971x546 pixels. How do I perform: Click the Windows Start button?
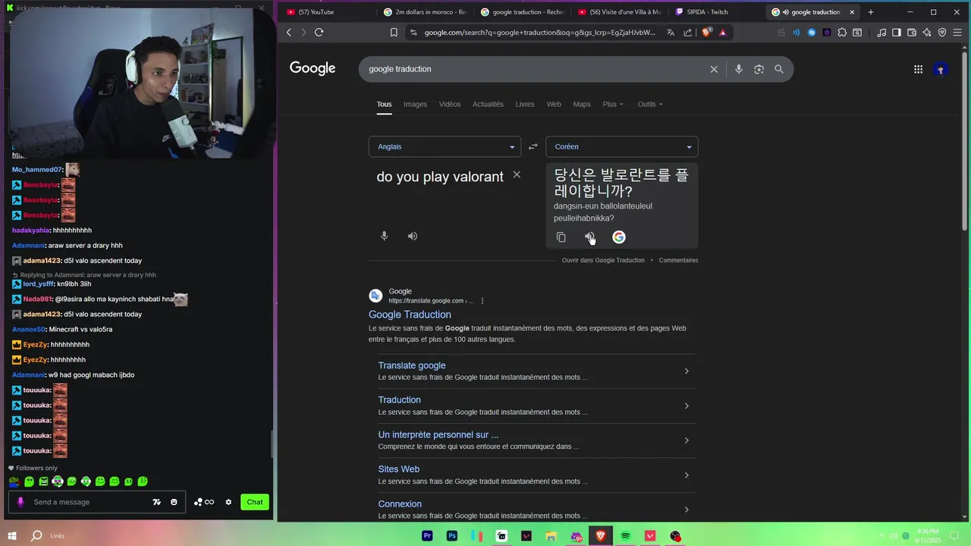(x=11, y=535)
